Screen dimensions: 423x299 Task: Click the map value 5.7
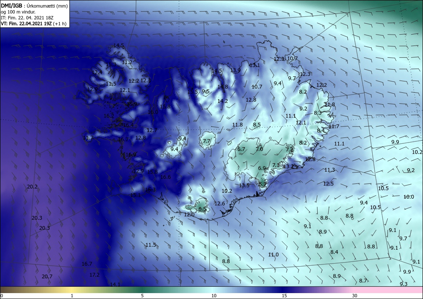[x=263, y=184]
